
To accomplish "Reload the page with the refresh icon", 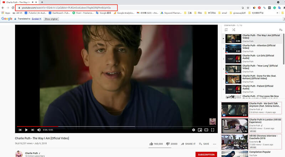I will 13,7.
